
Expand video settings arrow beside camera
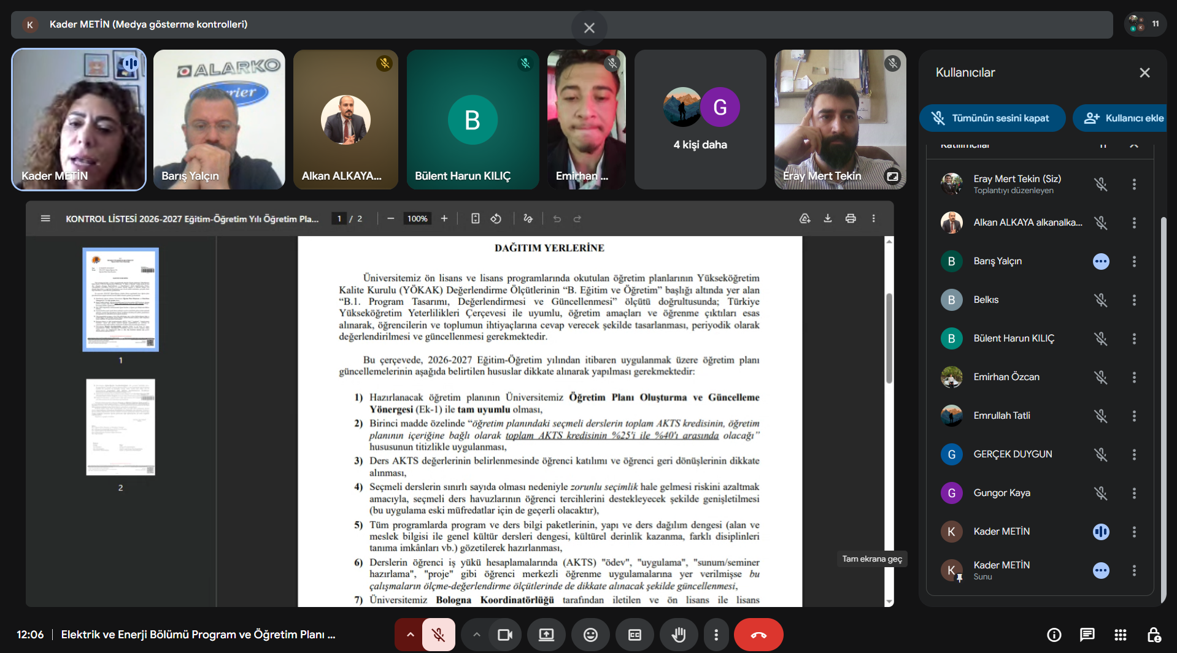coord(476,635)
